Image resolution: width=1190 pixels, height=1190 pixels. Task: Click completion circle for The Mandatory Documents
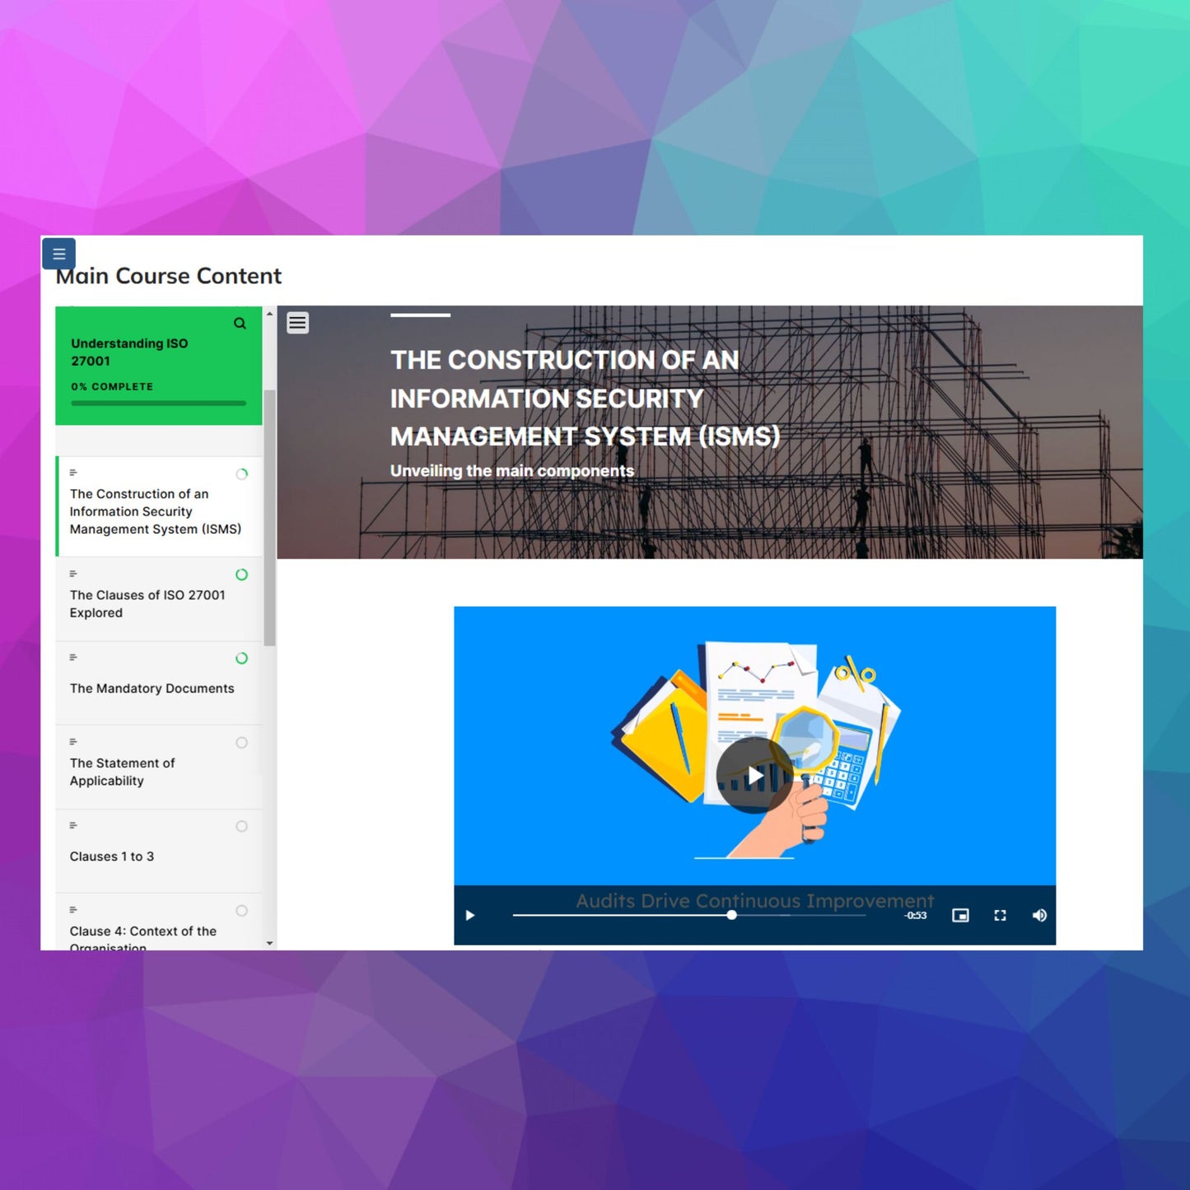[x=241, y=659]
